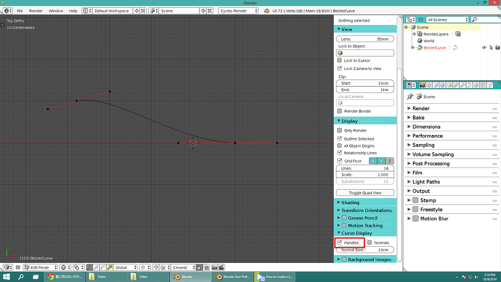This screenshot has height=282, width=501.
Task: Open the Texture checkerboard tab
Action: 483,85
